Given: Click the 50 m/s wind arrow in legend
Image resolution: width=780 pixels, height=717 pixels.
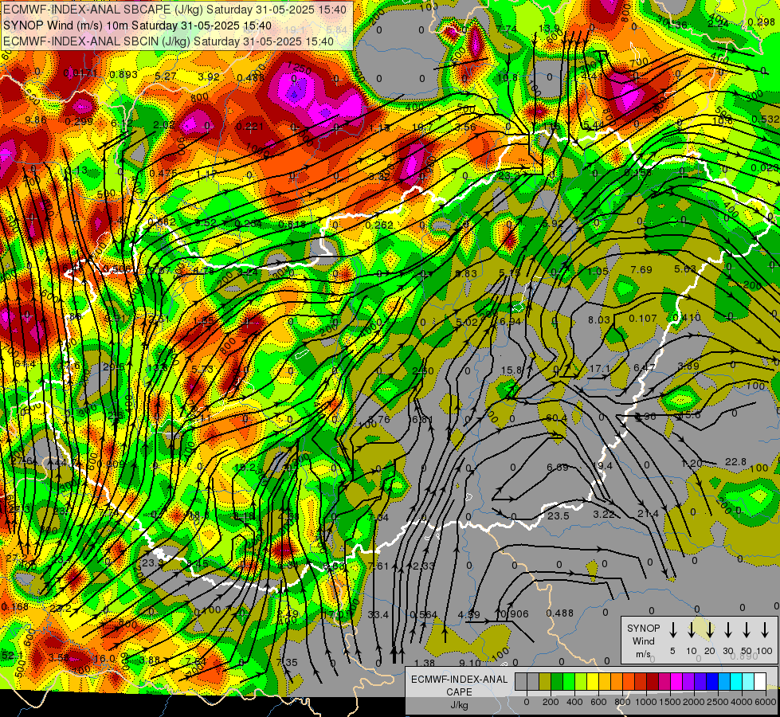Looking at the screenshot, I should pos(747,630).
